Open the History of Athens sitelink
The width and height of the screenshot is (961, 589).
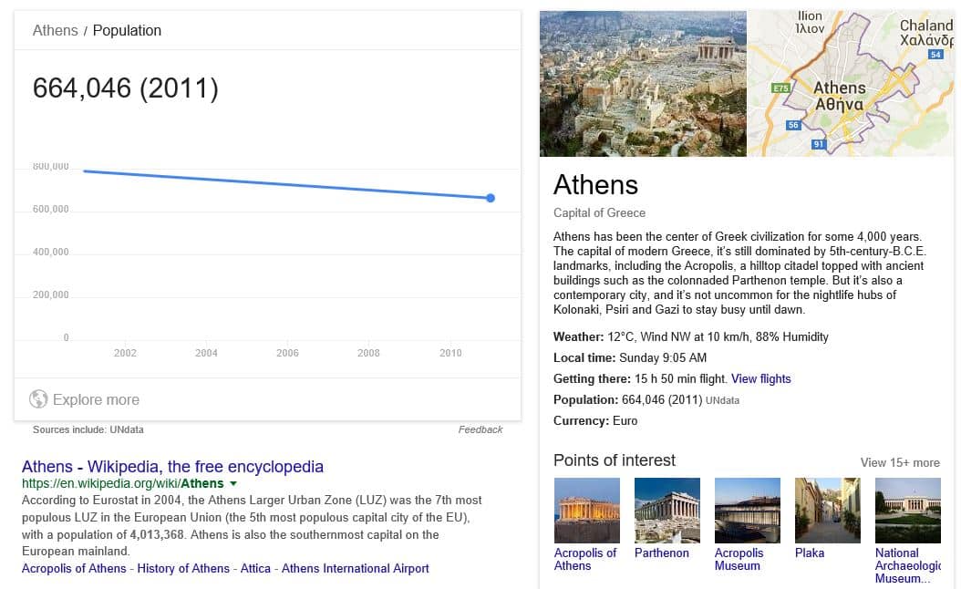[183, 568]
